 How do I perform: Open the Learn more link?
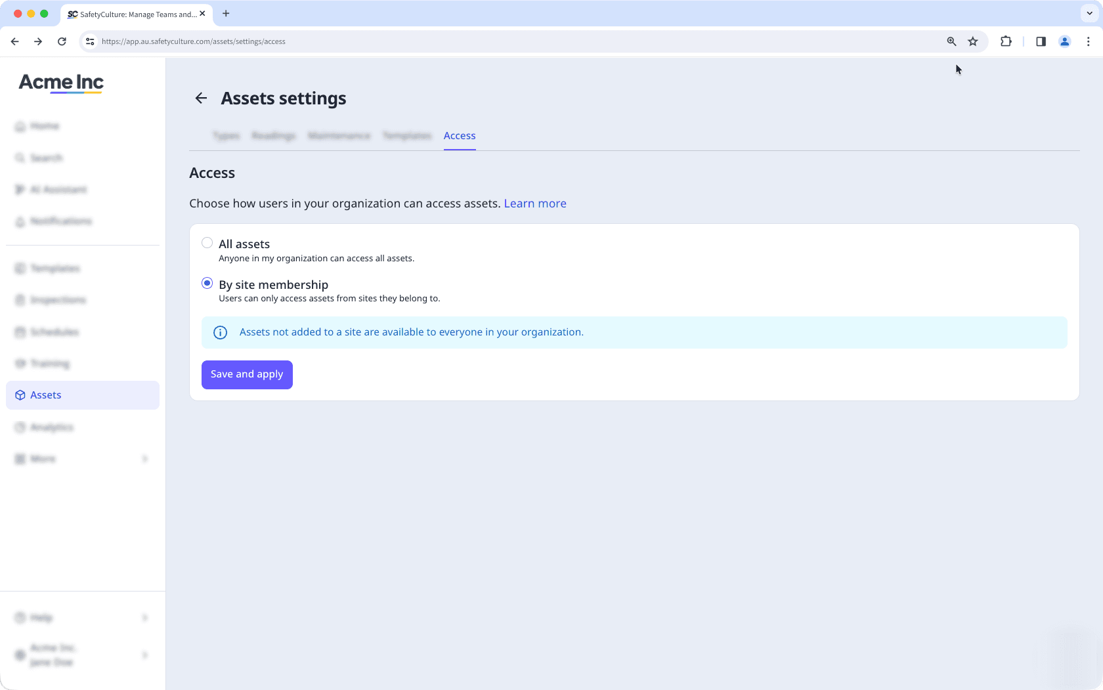tap(534, 203)
